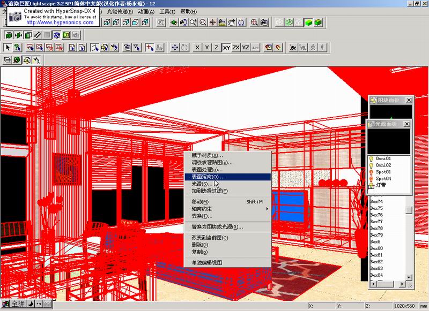The image size is (429, 311).
Task: Click the first wireframe cube view icon
Action: point(107,22)
